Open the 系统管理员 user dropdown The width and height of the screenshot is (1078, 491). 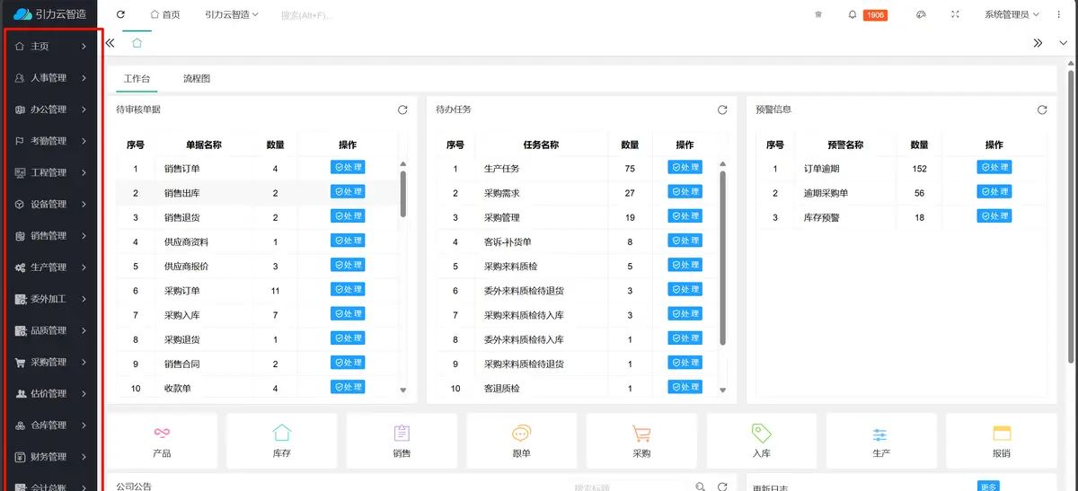point(1012,14)
